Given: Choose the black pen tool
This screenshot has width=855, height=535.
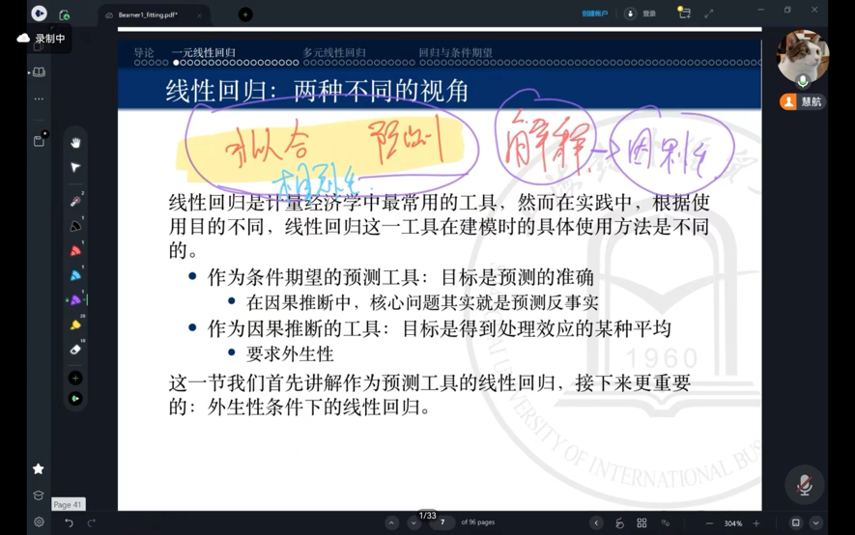Looking at the screenshot, I should coord(75,226).
